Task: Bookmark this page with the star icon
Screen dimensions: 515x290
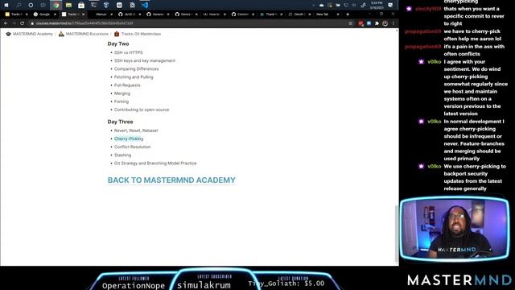Action: (x=351, y=23)
